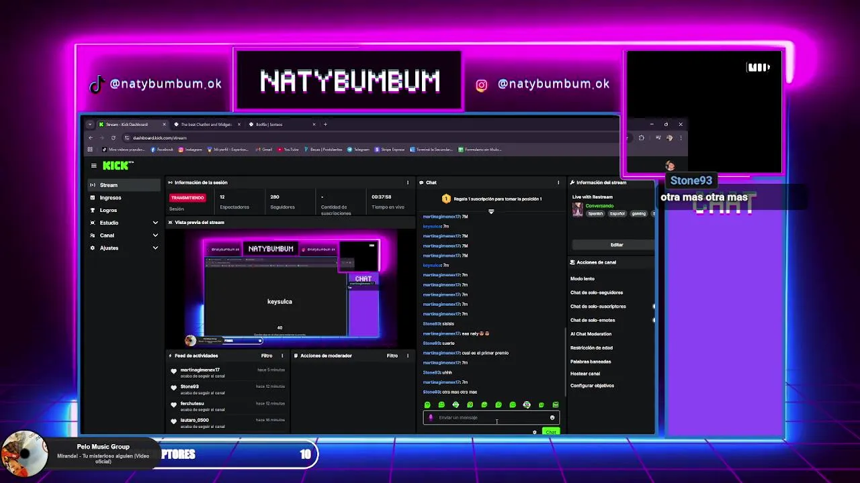This screenshot has width=860, height=483.
Task: Click the gaming tag chip
Action: 638,213
